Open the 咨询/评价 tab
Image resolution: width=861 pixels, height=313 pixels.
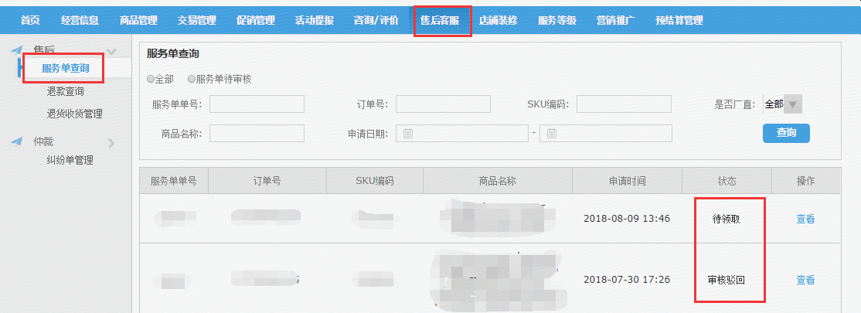point(376,21)
